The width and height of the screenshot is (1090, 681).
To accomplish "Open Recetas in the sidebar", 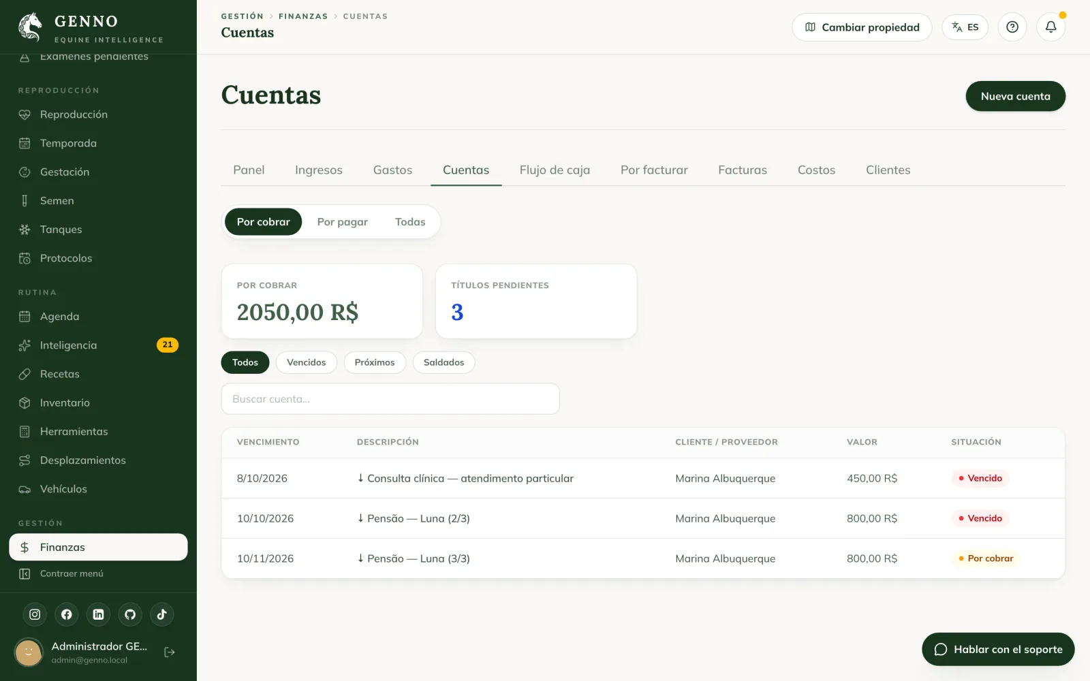I will [x=98, y=374].
